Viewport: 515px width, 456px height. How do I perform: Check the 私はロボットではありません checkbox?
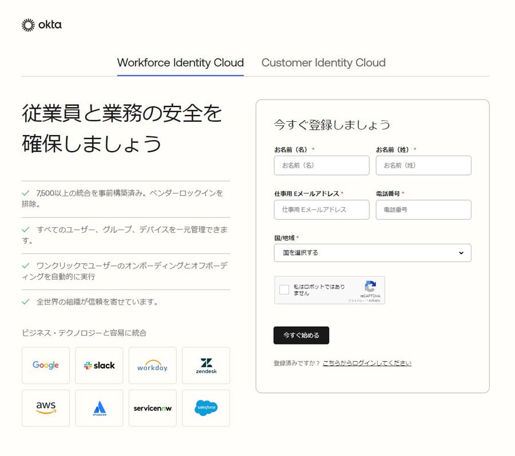tap(284, 290)
